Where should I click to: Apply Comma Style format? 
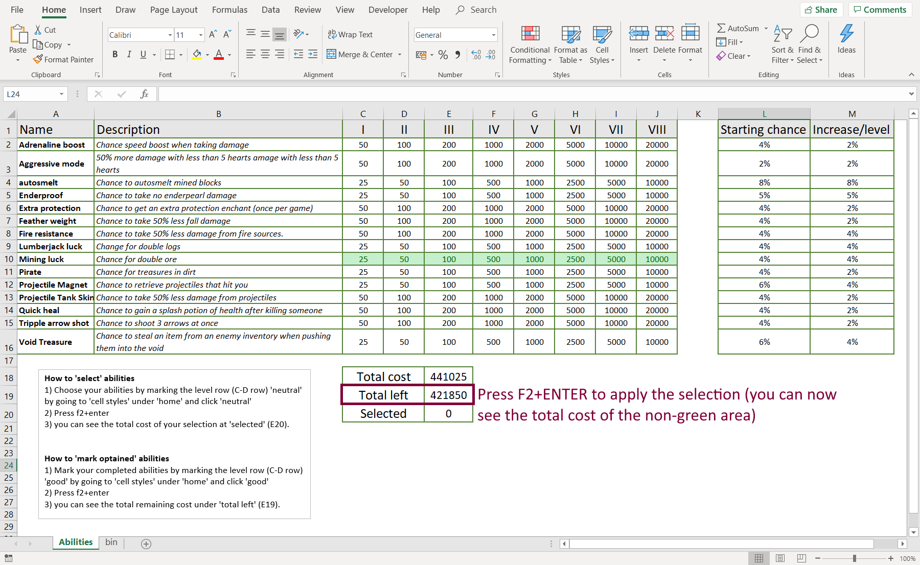pyautogui.click(x=457, y=54)
